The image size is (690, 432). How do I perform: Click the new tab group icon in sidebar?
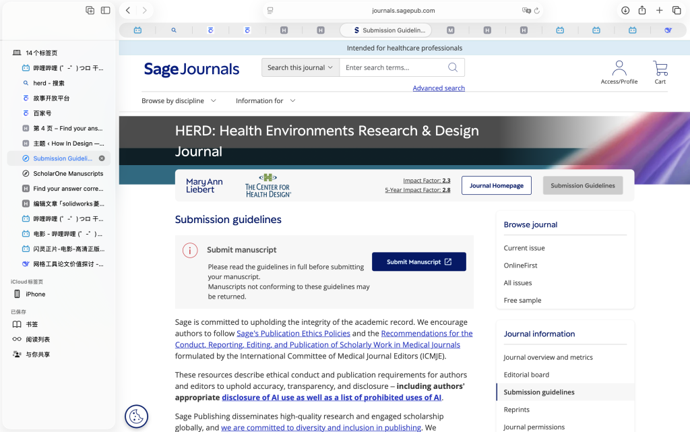click(x=90, y=10)
